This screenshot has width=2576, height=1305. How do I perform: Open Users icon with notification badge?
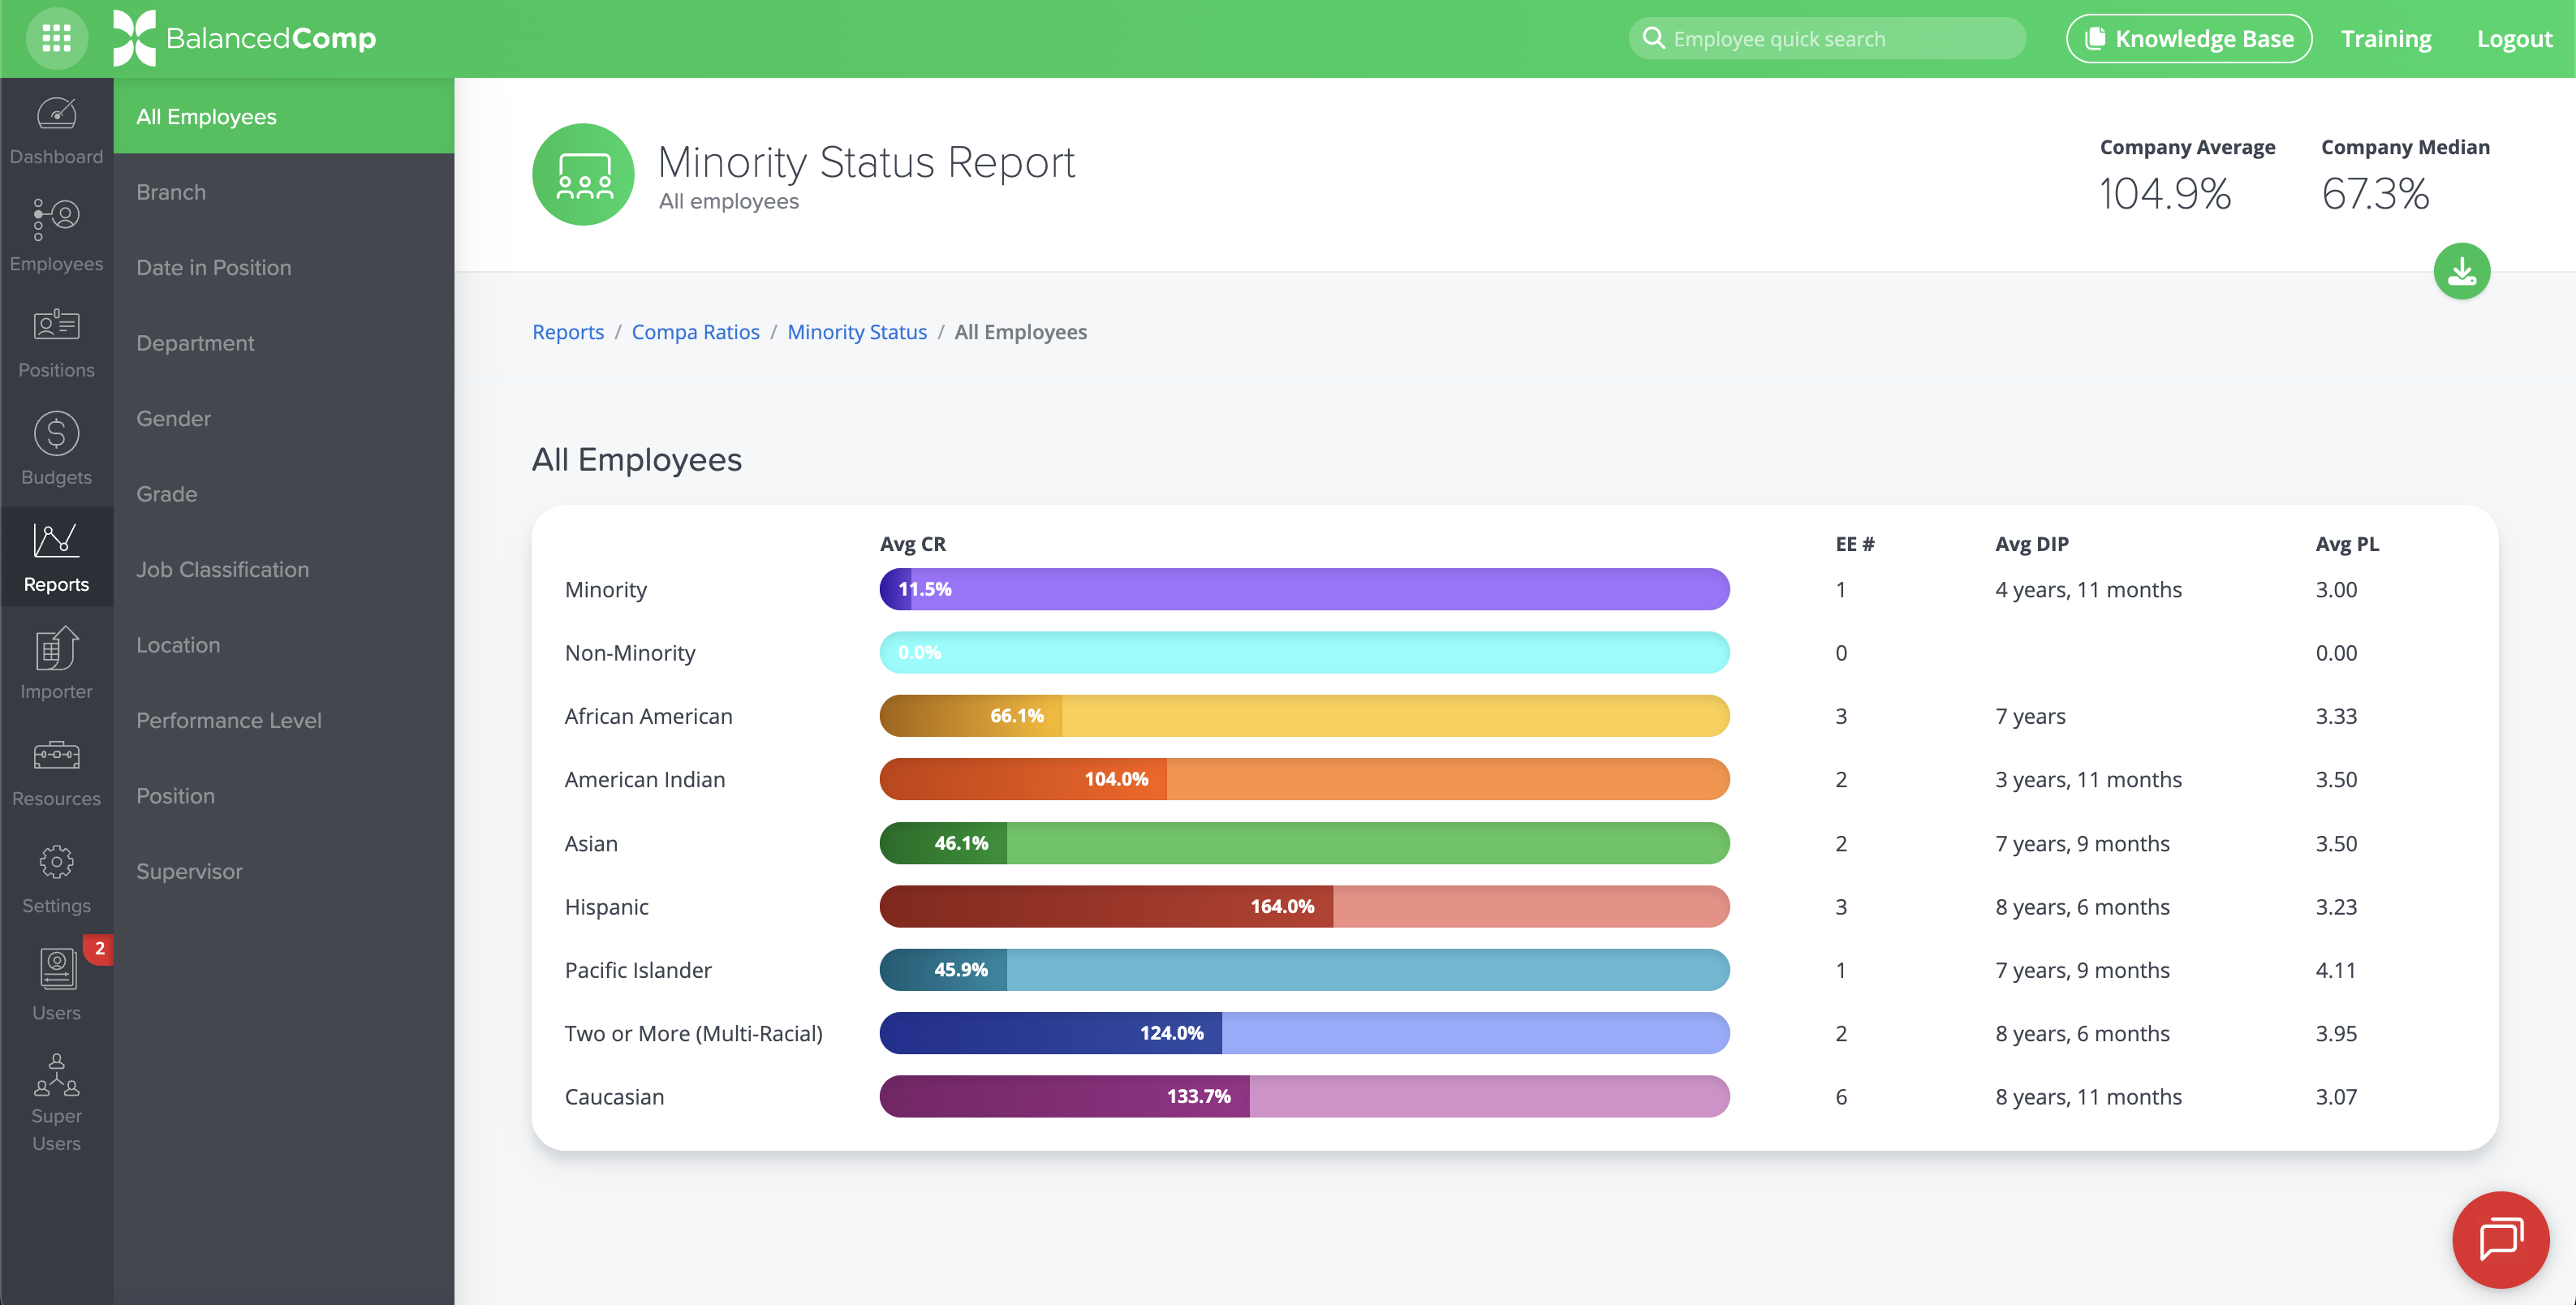pyautogui.click(x=56, y=984)
